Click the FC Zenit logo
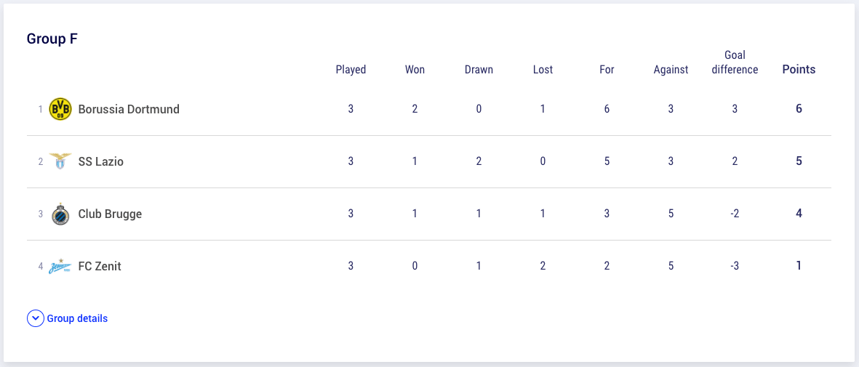859x367 pixels. point(60,266)
